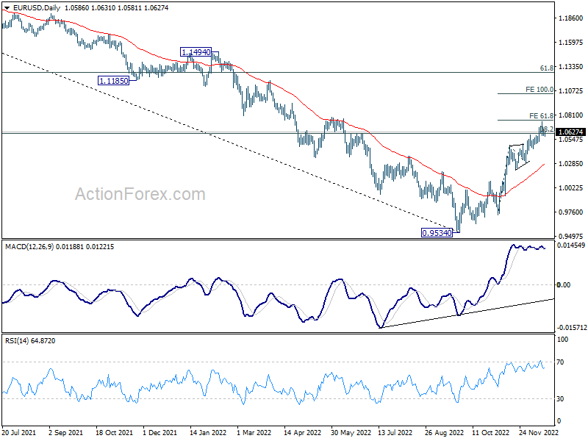The width and height of the screenshot is (588, 441).
Task: Click the 1.18600 price axis value
Action: pyautogui.click(x=571, y=18)
